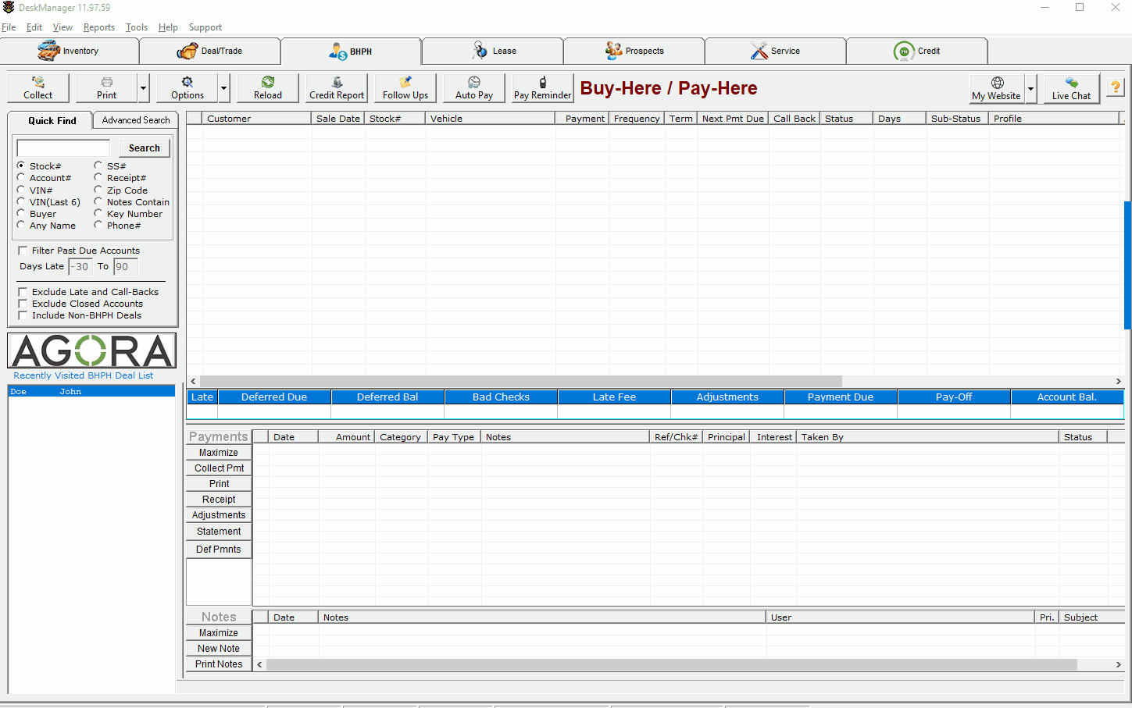The image size is (1132, 708).
Task: Select the Buyer search radio button
Action: click(x=21, y=213)
